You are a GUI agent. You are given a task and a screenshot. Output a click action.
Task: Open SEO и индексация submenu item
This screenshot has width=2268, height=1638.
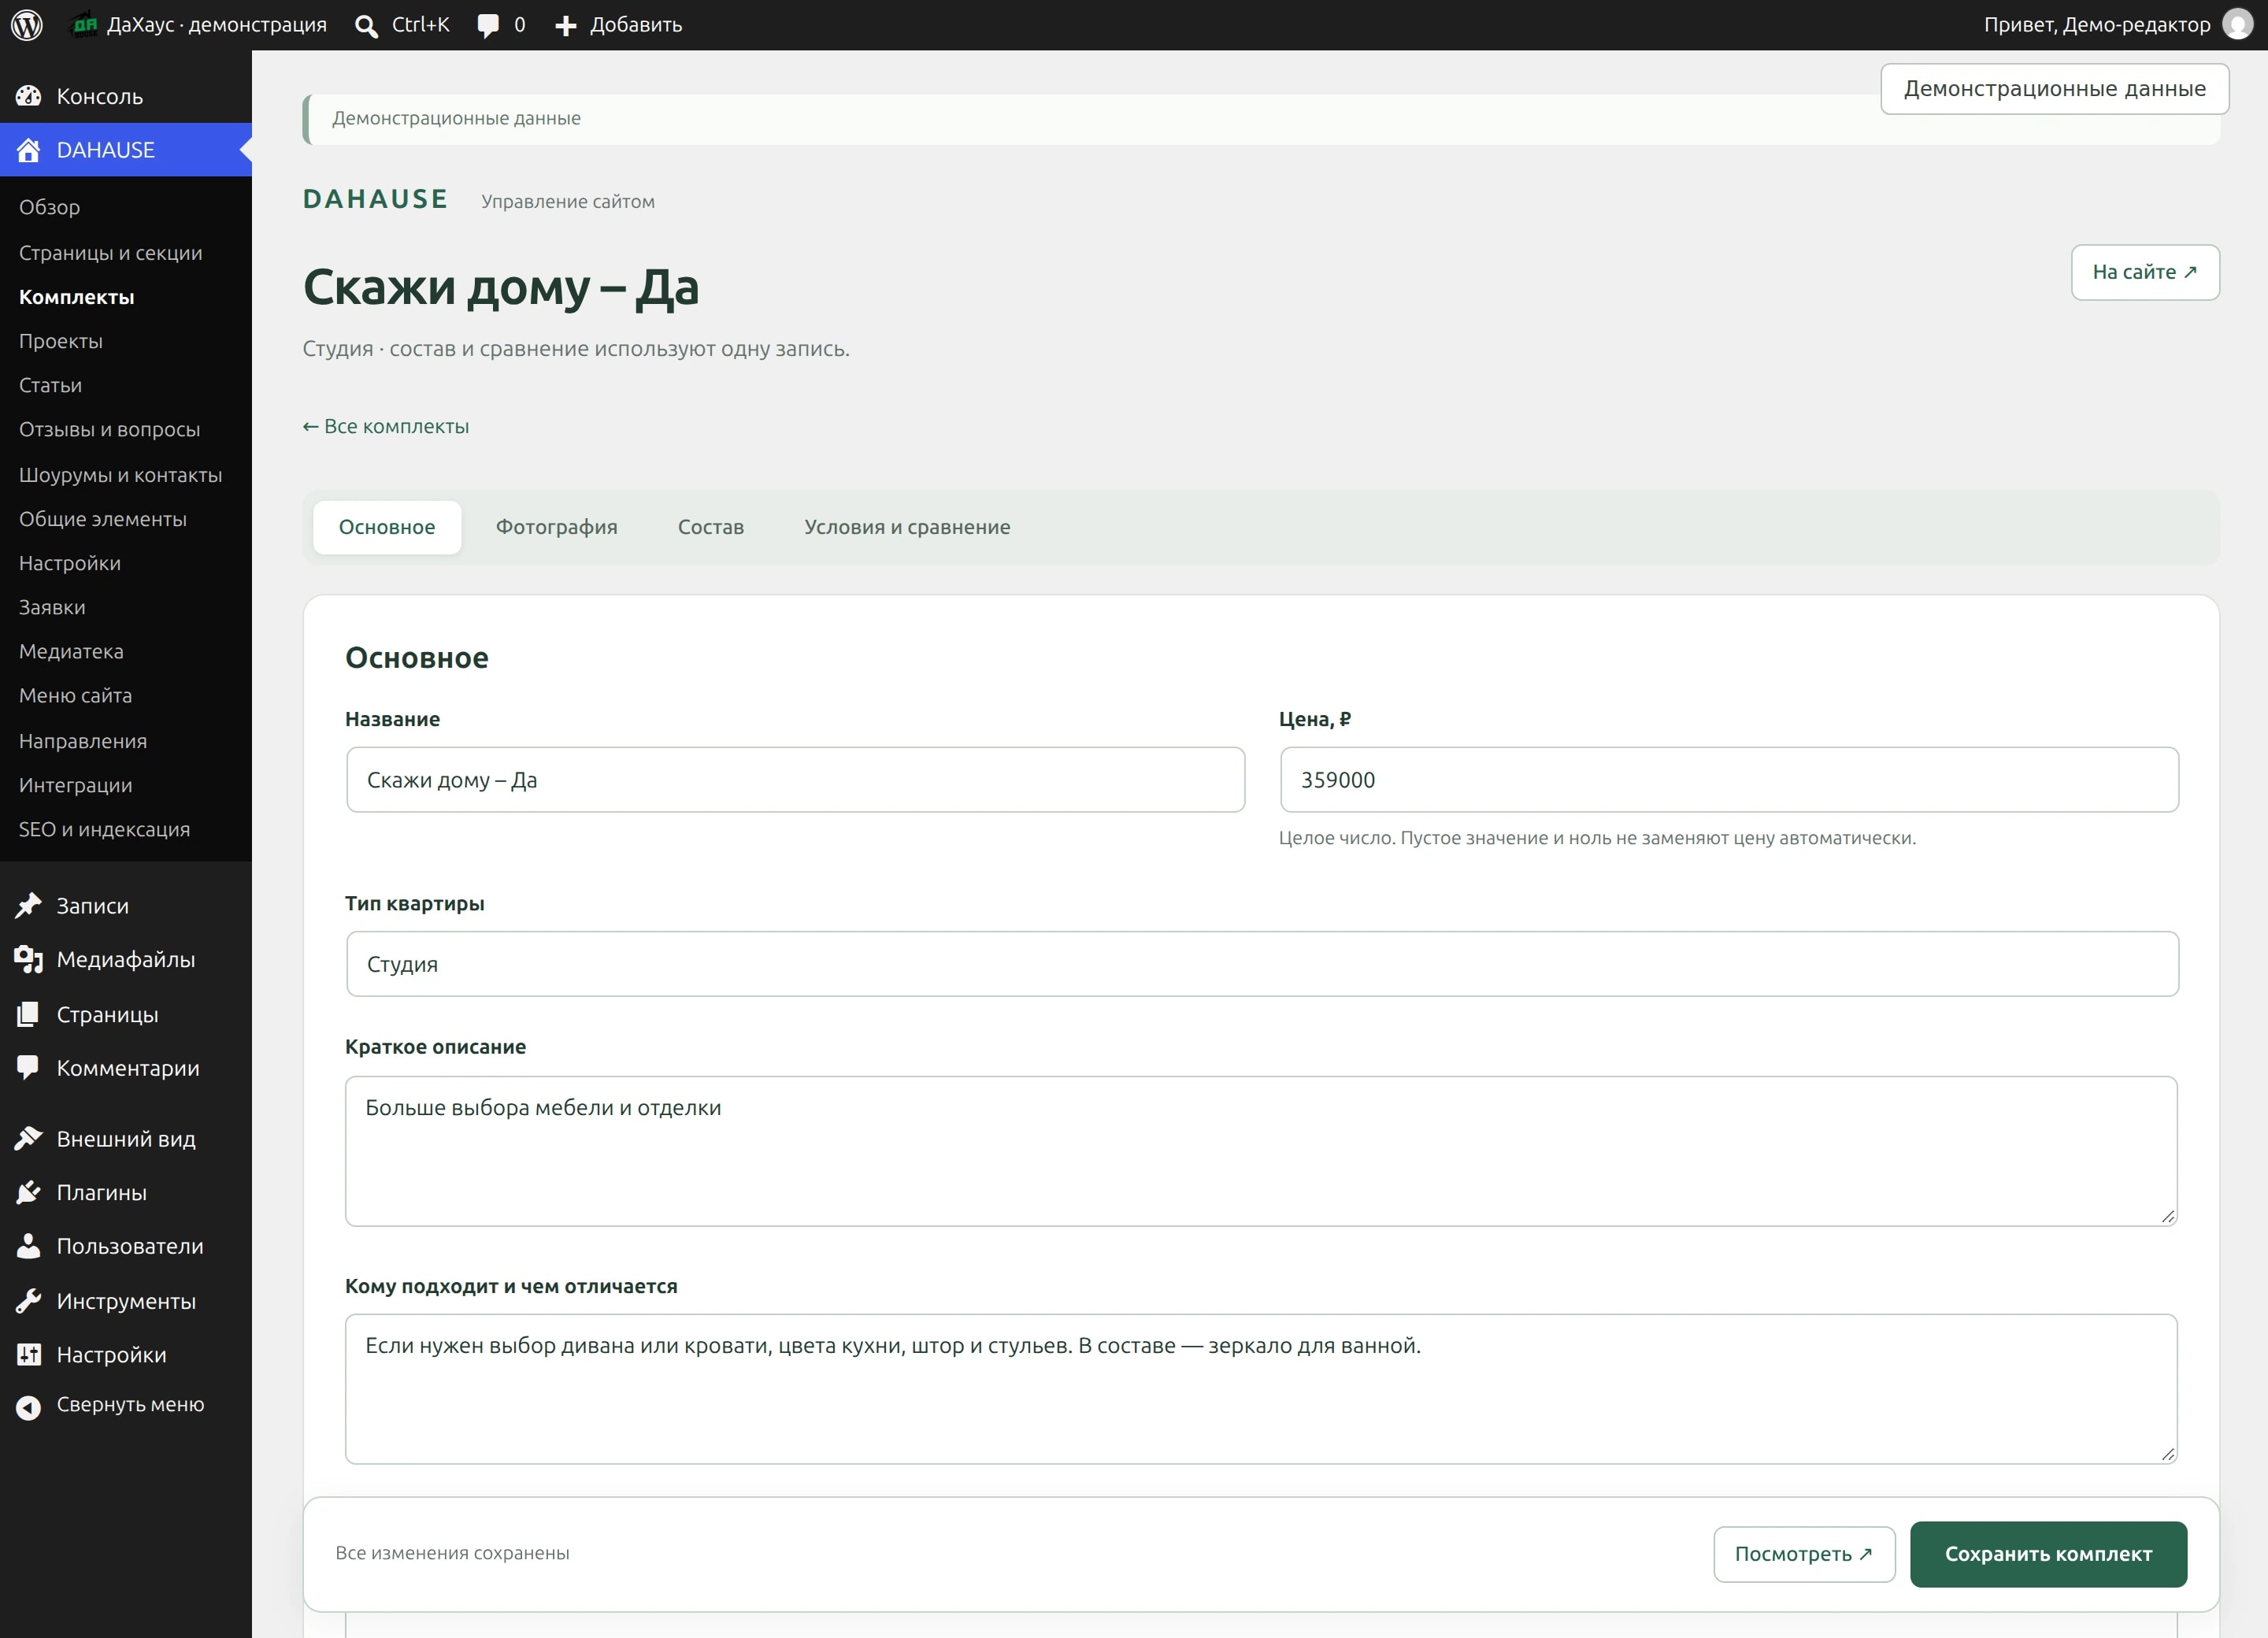[x=105, y=829]
